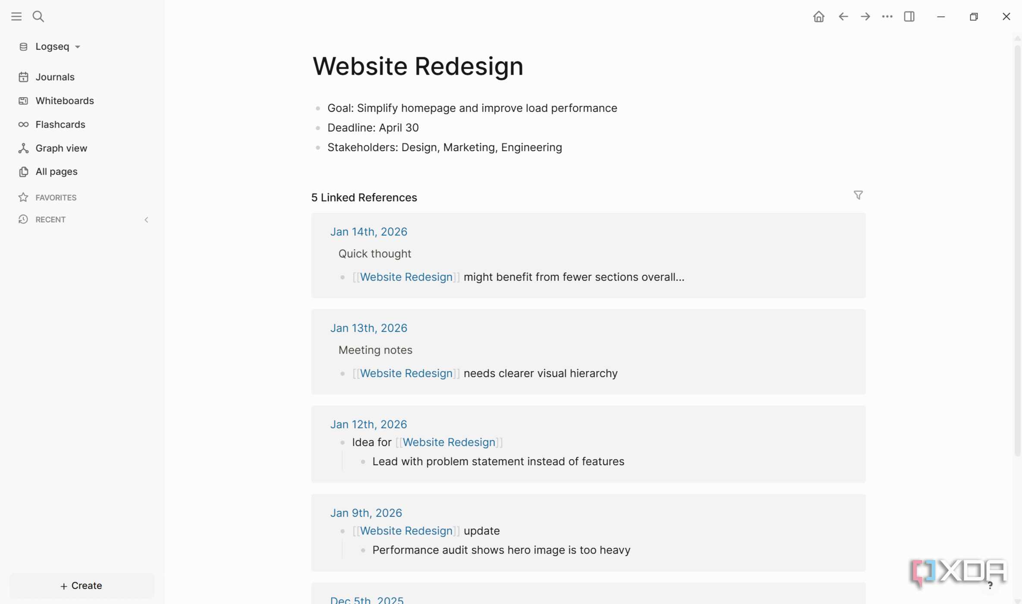Navigate back with left arrow

tap(843, 16)
